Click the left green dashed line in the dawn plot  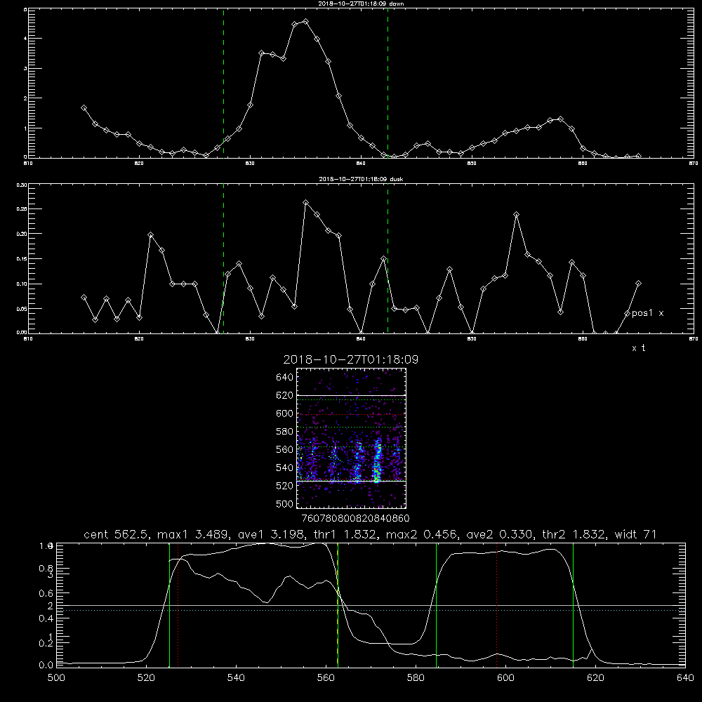pyautogui.click(x=223, y=83)
